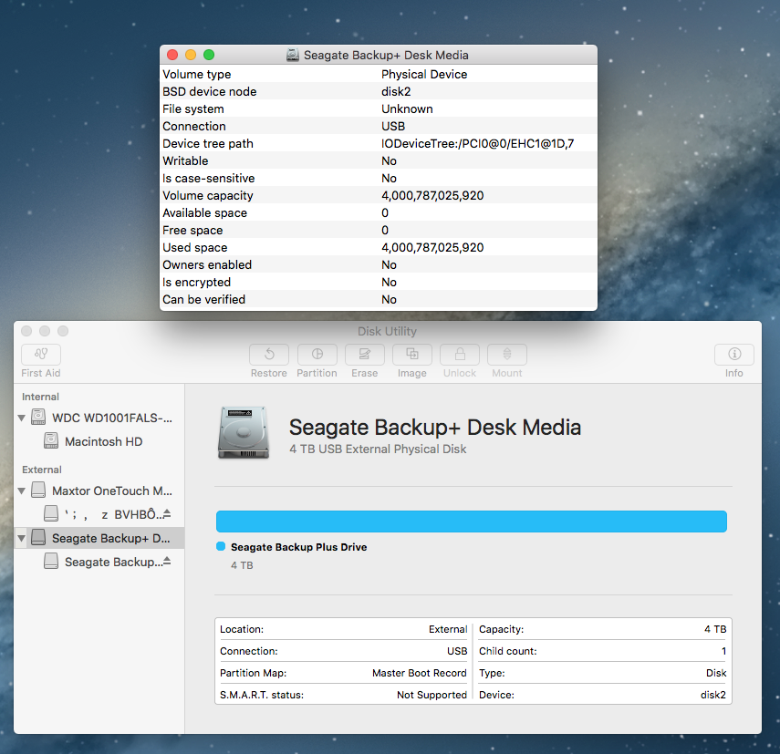Select the BVHBÔ volume row
The width and height of the screenshot is (780, 754).
[99, 514]
